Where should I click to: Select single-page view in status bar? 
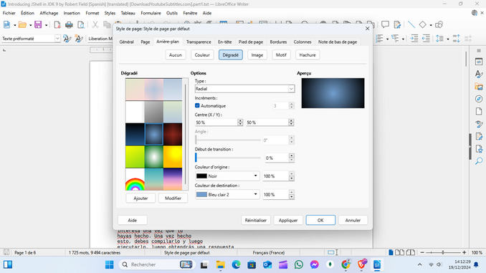click(391, 252)
